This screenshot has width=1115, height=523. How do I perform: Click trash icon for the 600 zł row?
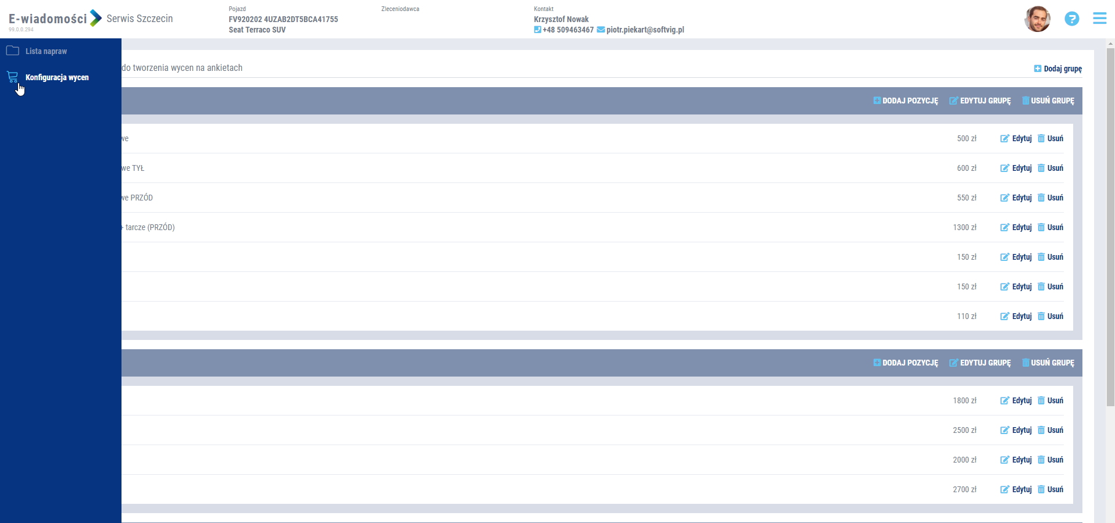pos(1041,168)
